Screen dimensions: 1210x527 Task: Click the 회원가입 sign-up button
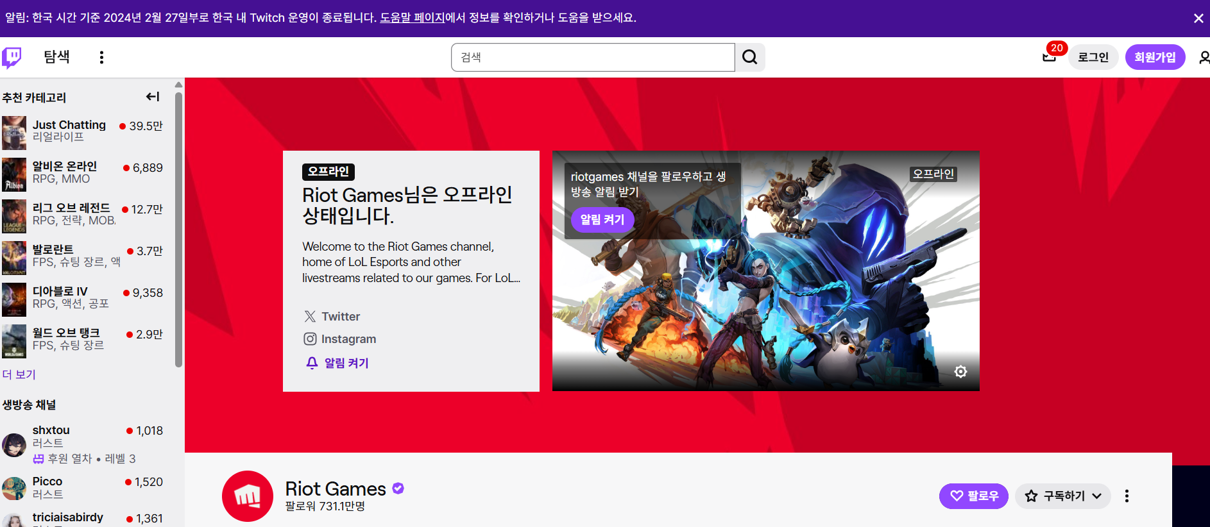click(1155, 57)
